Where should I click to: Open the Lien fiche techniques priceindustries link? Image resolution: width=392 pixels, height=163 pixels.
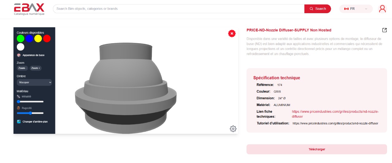click(335, 114)
